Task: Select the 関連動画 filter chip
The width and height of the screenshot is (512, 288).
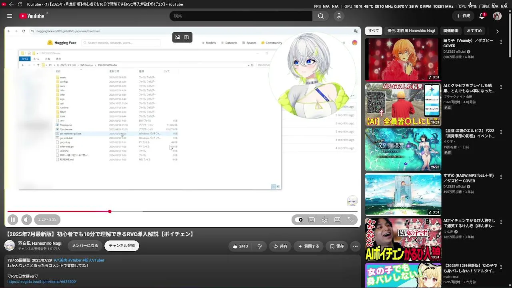Action: pos(451,31)
